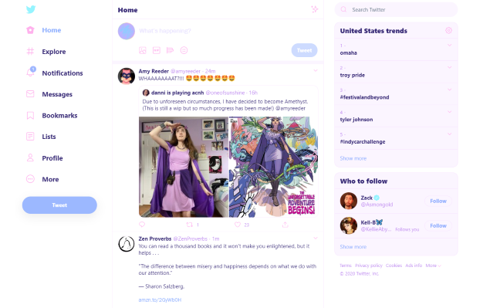Open Lists from the sidebar
The image size is (483, 308).
coord(49,137)
